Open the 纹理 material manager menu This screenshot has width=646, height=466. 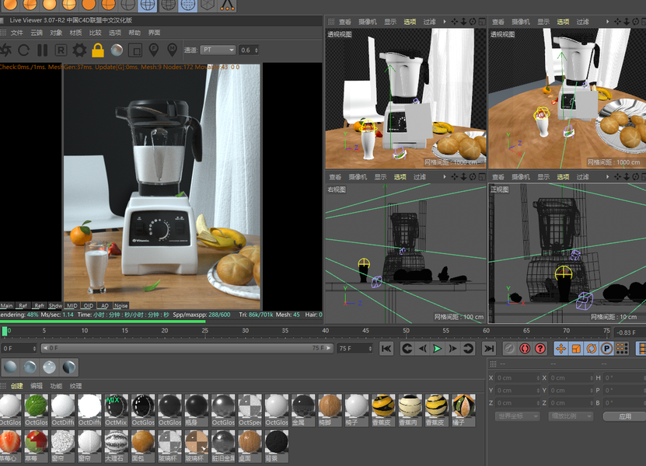76,386
